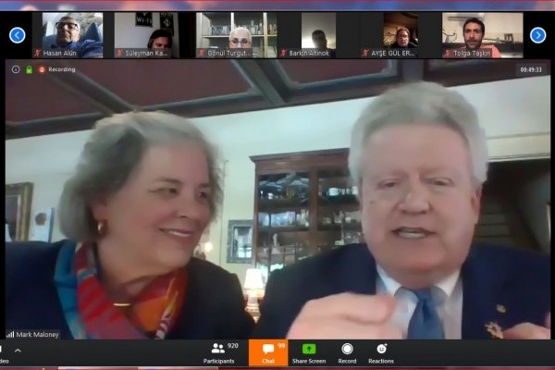Show meeting info via the circled i icon

(16, 69)
